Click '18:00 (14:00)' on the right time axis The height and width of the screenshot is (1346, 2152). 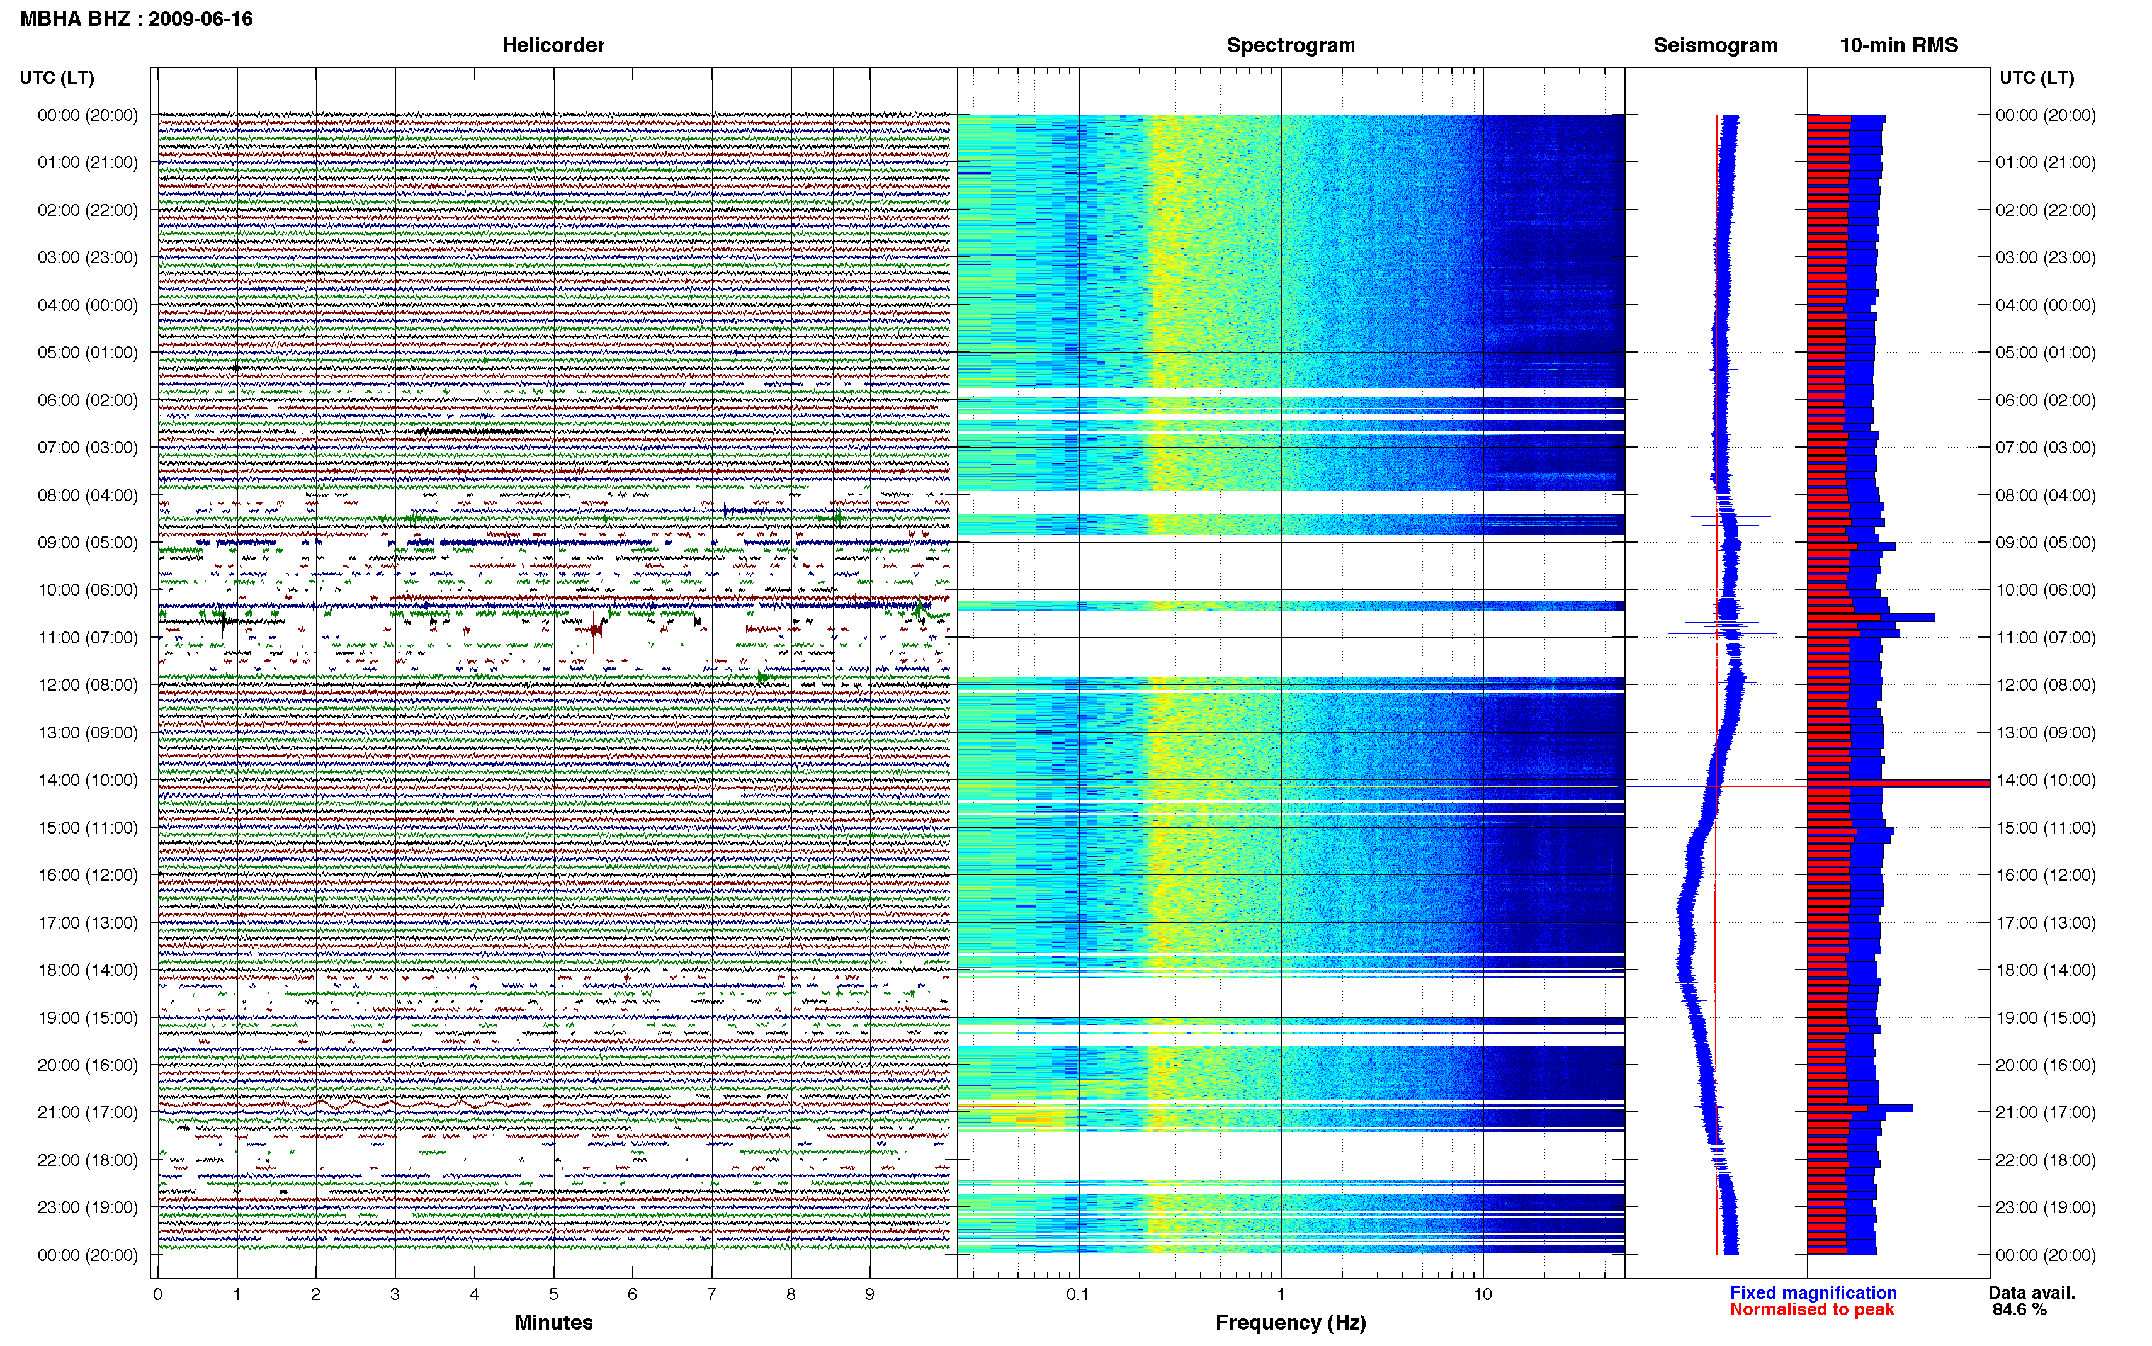tap(2045, 970)
